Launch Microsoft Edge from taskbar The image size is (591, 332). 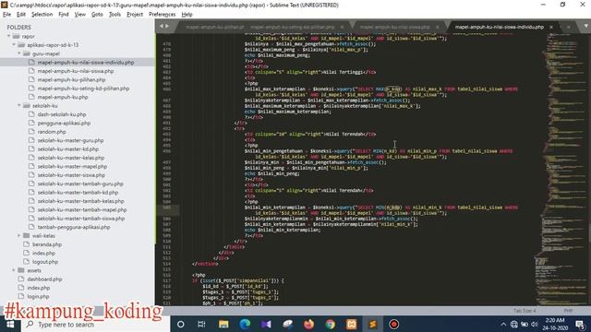(x=245, y=324)
